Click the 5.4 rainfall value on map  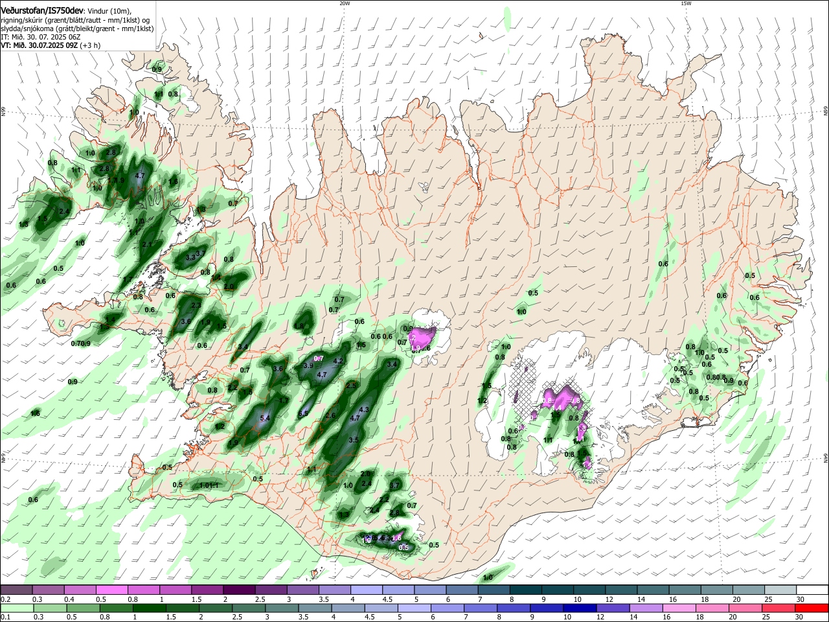point(264,419)
